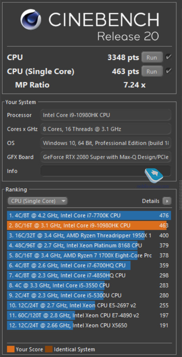
Task: Click the Details label in Ranking
Action: 150,201
